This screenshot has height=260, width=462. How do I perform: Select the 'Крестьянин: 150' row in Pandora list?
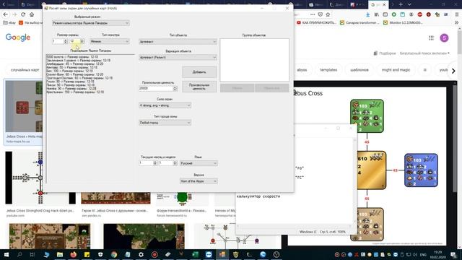point(75,92)
